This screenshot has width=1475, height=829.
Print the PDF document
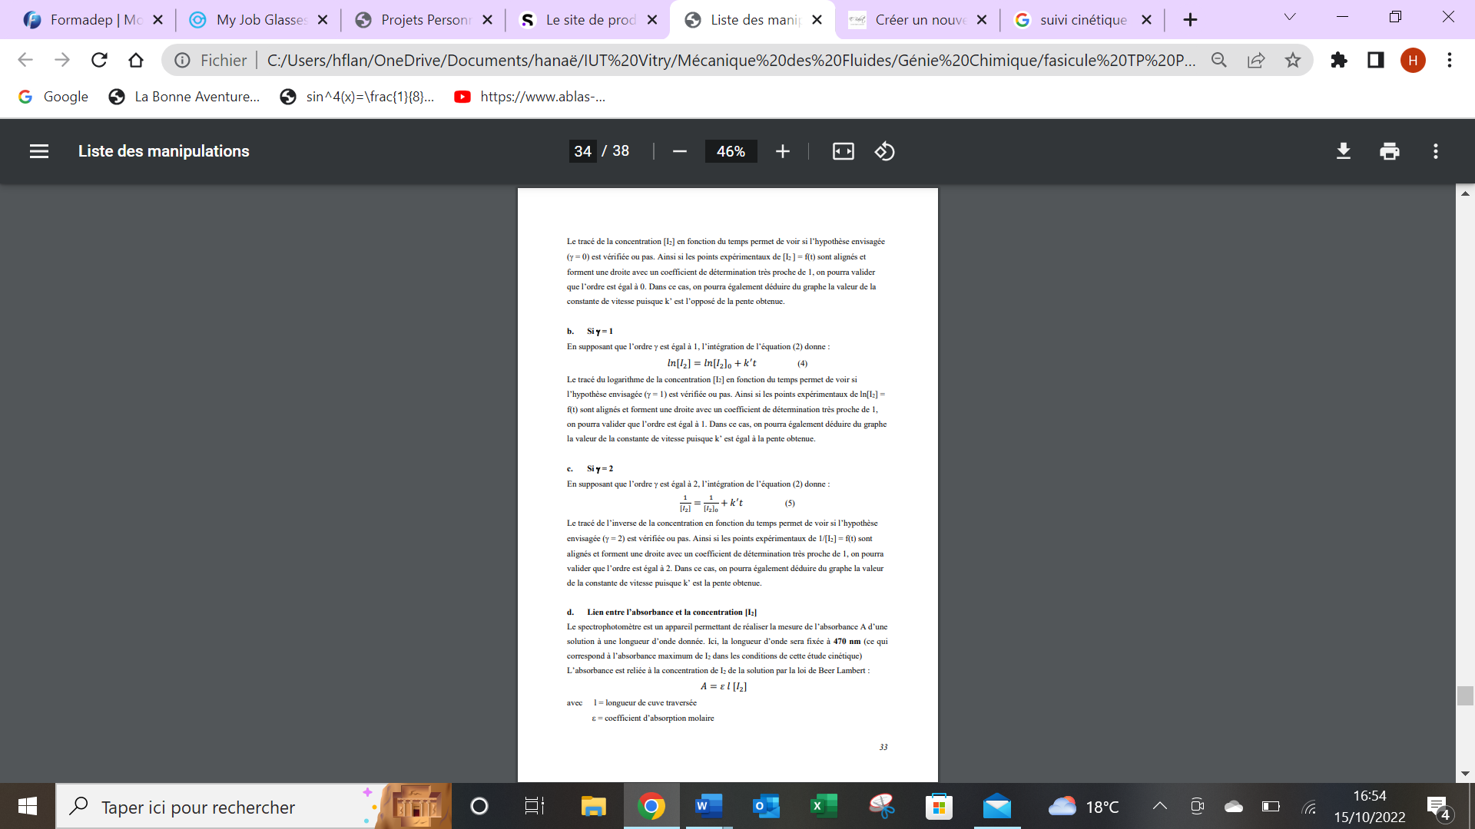tap(1389, 151)
